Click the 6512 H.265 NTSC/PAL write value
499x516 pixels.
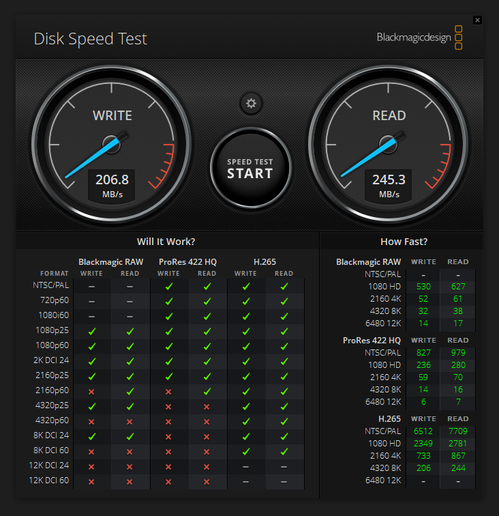click(x=423, y=431)
